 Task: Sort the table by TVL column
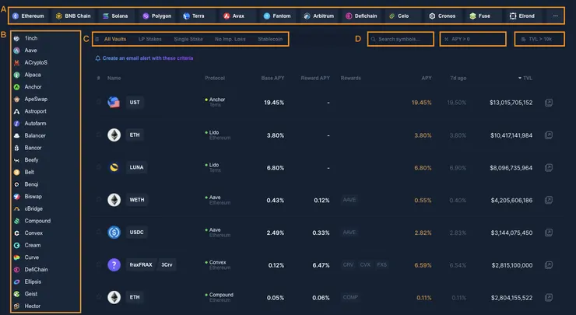tap(525, 78)
